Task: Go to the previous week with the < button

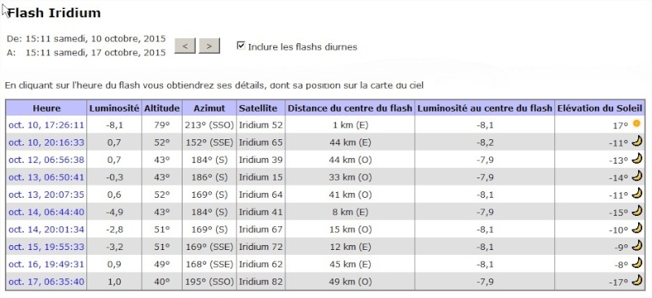Action: pos(185,46)
